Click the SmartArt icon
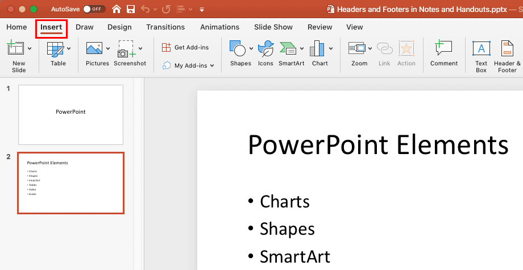Viewport: 523px width, 270px height. click(288, 49)
